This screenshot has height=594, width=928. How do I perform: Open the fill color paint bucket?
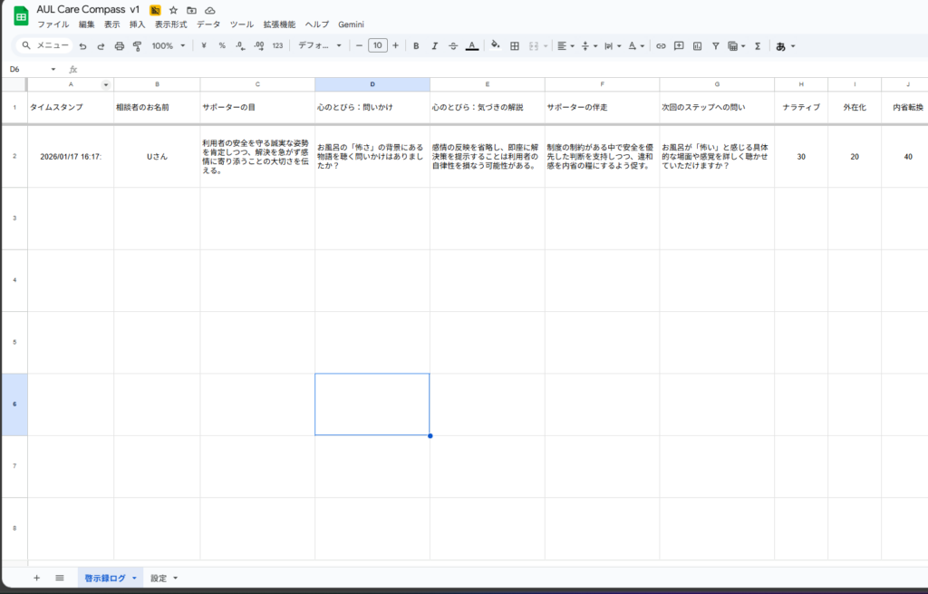point(495,45)
